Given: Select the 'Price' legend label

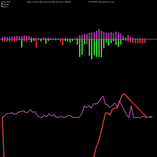Looking at the screenshot, I should tap(5, 7).
